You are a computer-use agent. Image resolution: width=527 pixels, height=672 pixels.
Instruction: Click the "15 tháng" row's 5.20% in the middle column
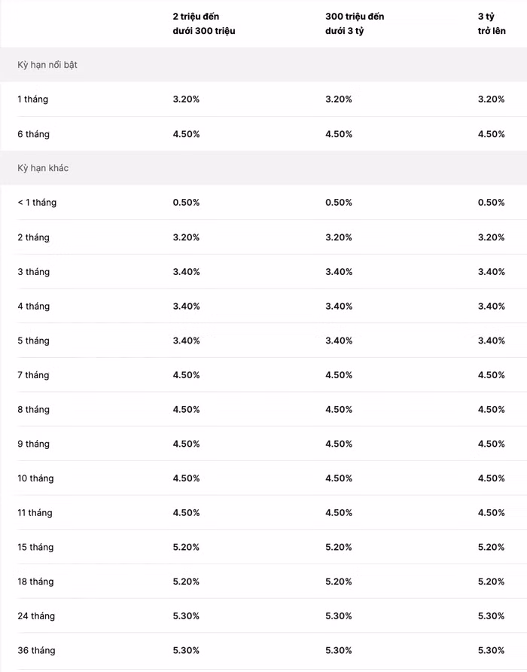click(339, 547)
